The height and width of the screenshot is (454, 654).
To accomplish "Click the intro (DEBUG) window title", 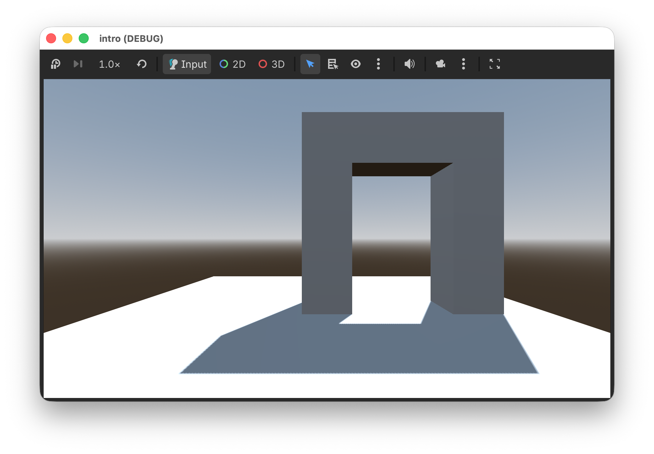I will pyautogui.click(x=131, y=39).
